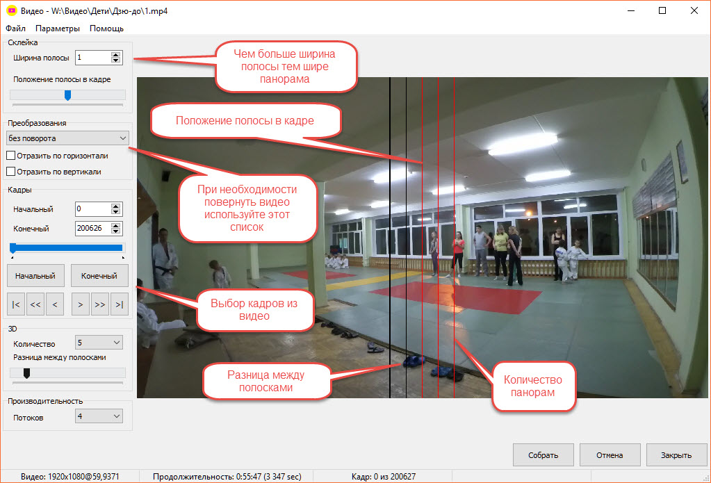711x483 pixels.
Task: Fast forward with >> button
Action: coord(100,304)
